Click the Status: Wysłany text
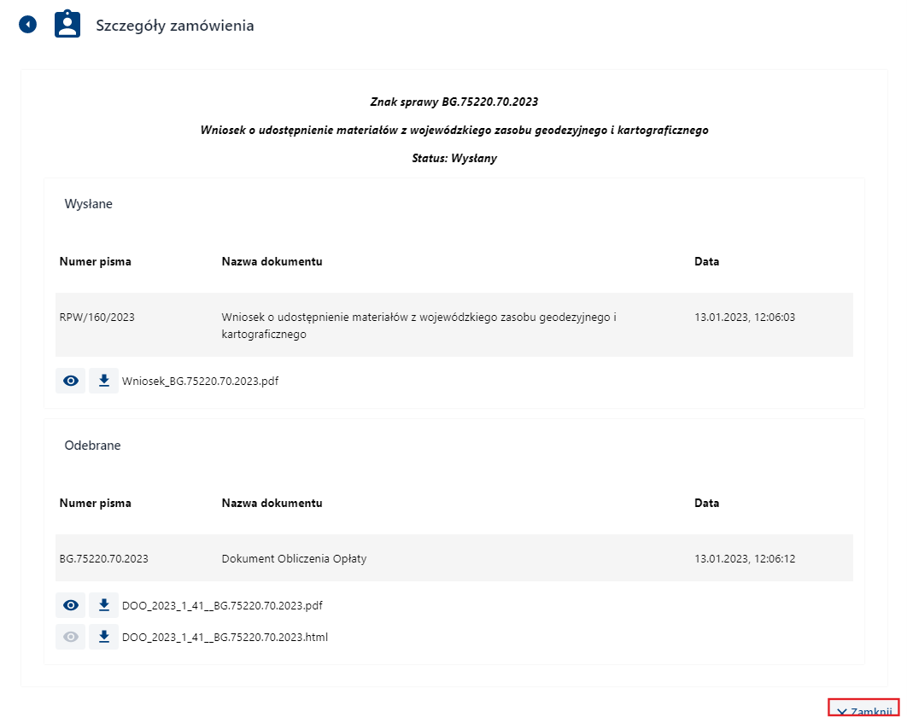Screen dimensions: 907x717 coord(453,159)
